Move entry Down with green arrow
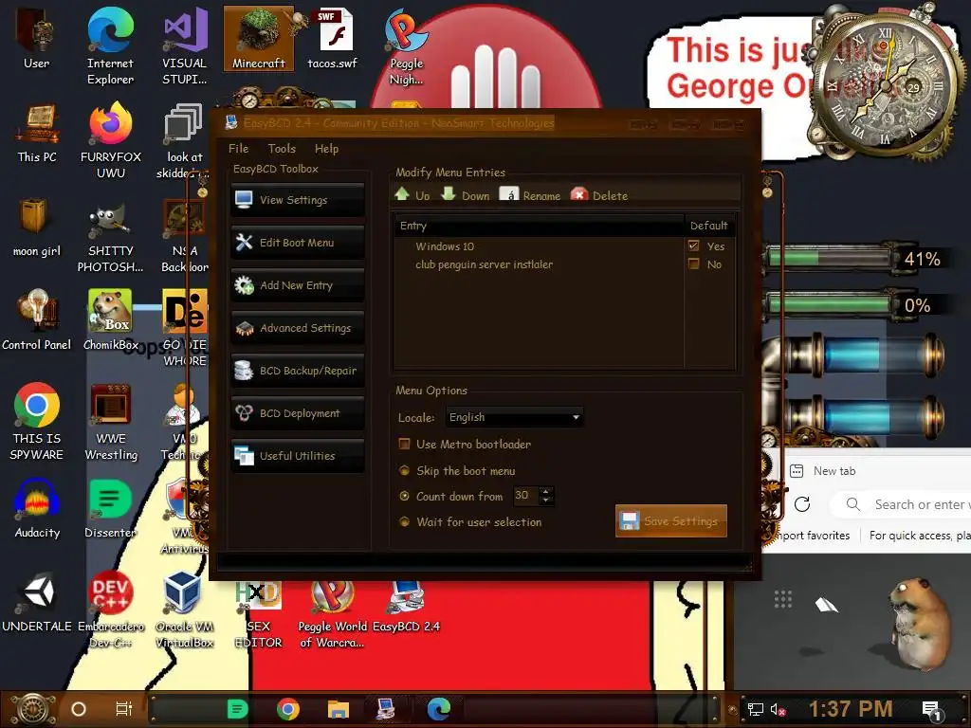The image size is (971, 728). 465,195
